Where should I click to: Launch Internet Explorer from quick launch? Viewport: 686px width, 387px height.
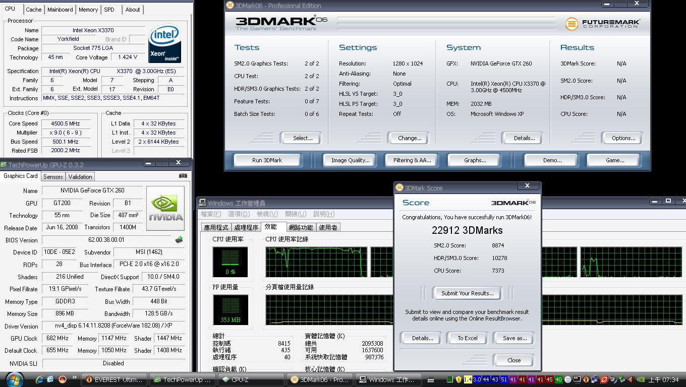tap(39, 379)
